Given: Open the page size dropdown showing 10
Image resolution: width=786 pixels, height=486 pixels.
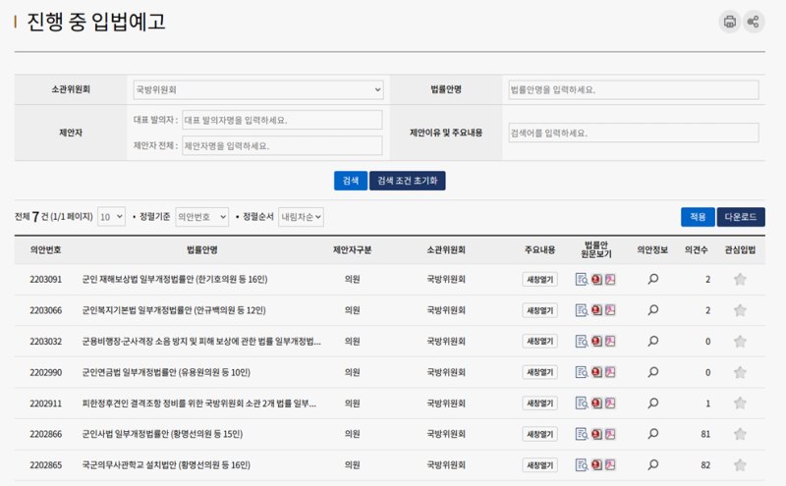Looking at the screenshot, I should [x=111, y=216].
